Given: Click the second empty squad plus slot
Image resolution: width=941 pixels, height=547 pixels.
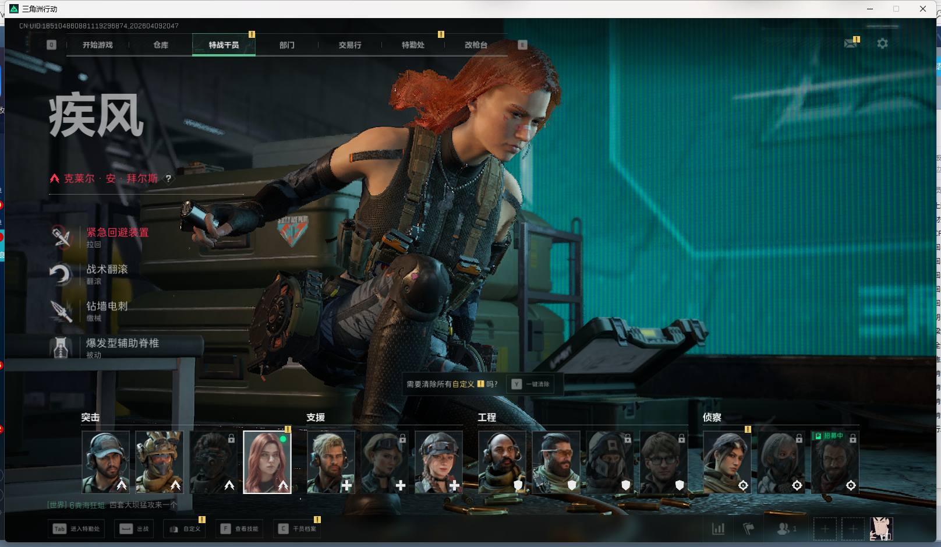Looking at the screenshot, I should 852,529.
